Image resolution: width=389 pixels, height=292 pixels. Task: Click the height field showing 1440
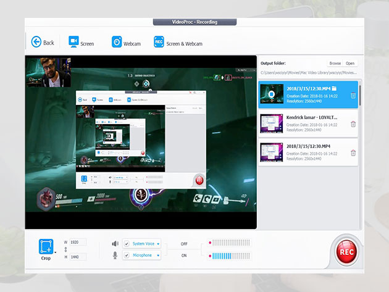point(78,257)
